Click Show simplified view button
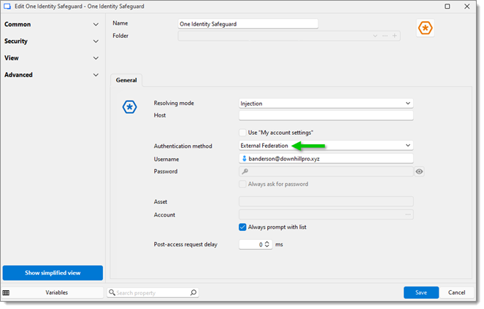 point(53,273)
